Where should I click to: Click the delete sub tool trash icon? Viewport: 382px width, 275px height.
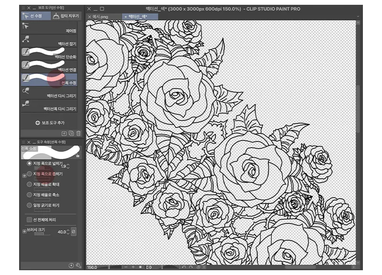78,133
